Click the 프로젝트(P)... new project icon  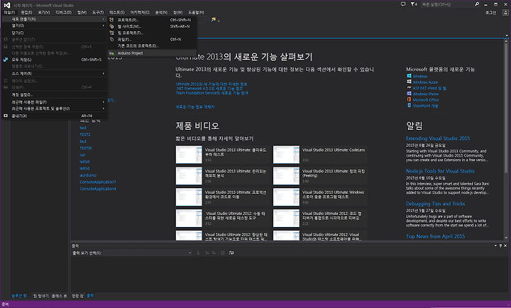pos(112,20)
